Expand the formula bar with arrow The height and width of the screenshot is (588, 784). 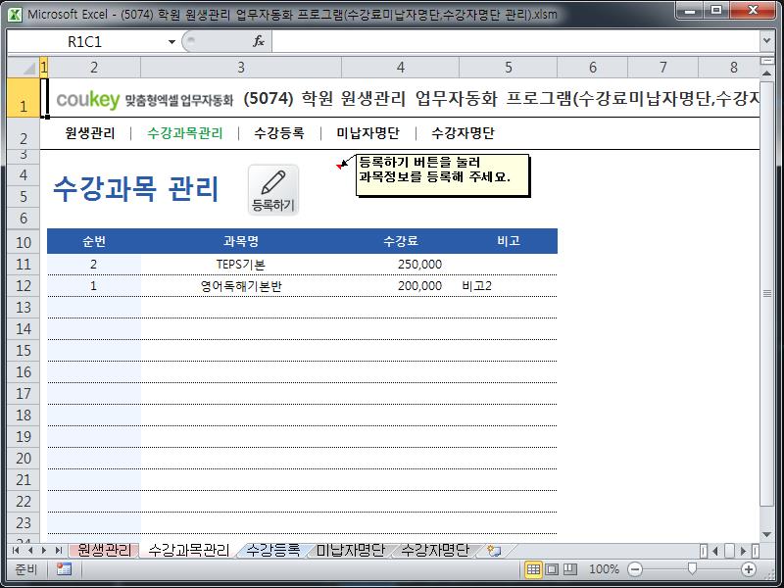click(x=766, y=41)
